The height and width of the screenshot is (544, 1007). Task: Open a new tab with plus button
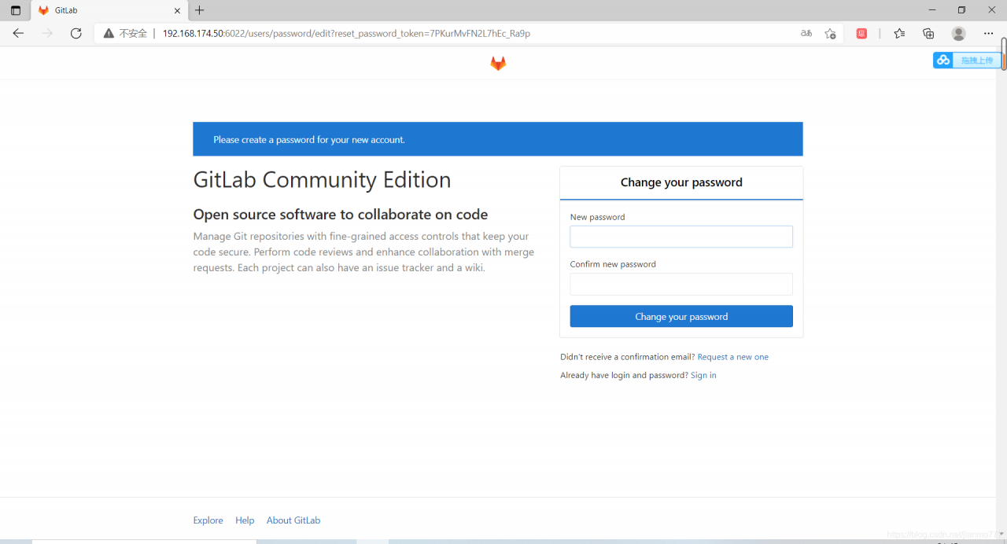click(200, 10)
